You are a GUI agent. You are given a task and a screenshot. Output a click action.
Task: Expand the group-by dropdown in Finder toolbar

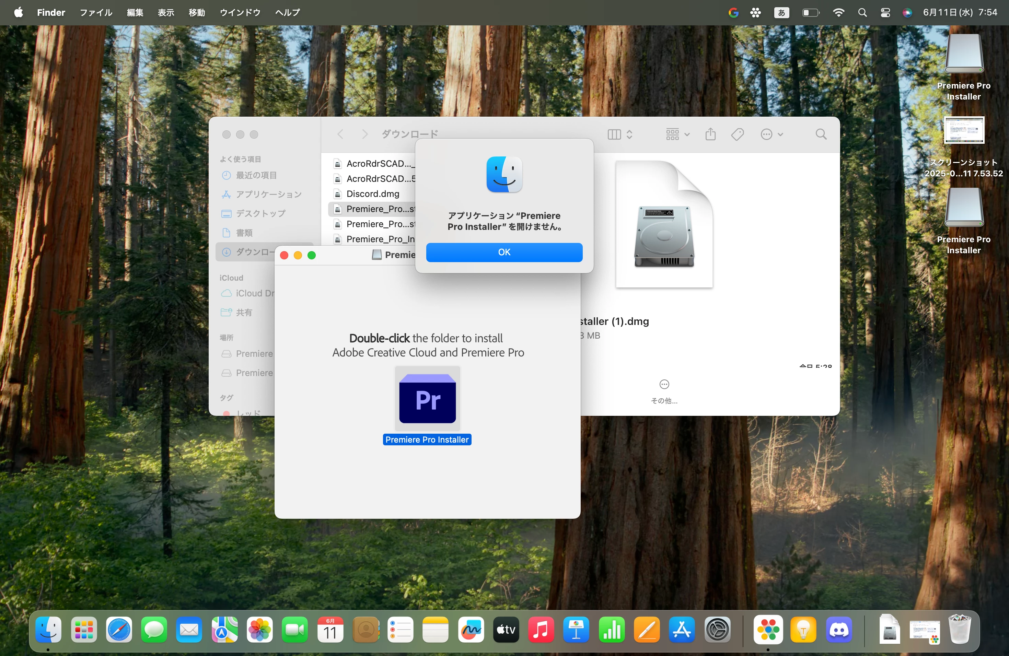pyautogui.click(x=677, y=134)
